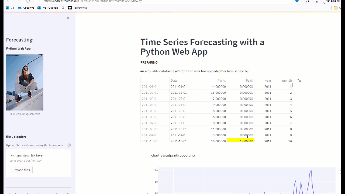Click the drag and drop file area
345x194 pixels.
(x=39, y=163)
